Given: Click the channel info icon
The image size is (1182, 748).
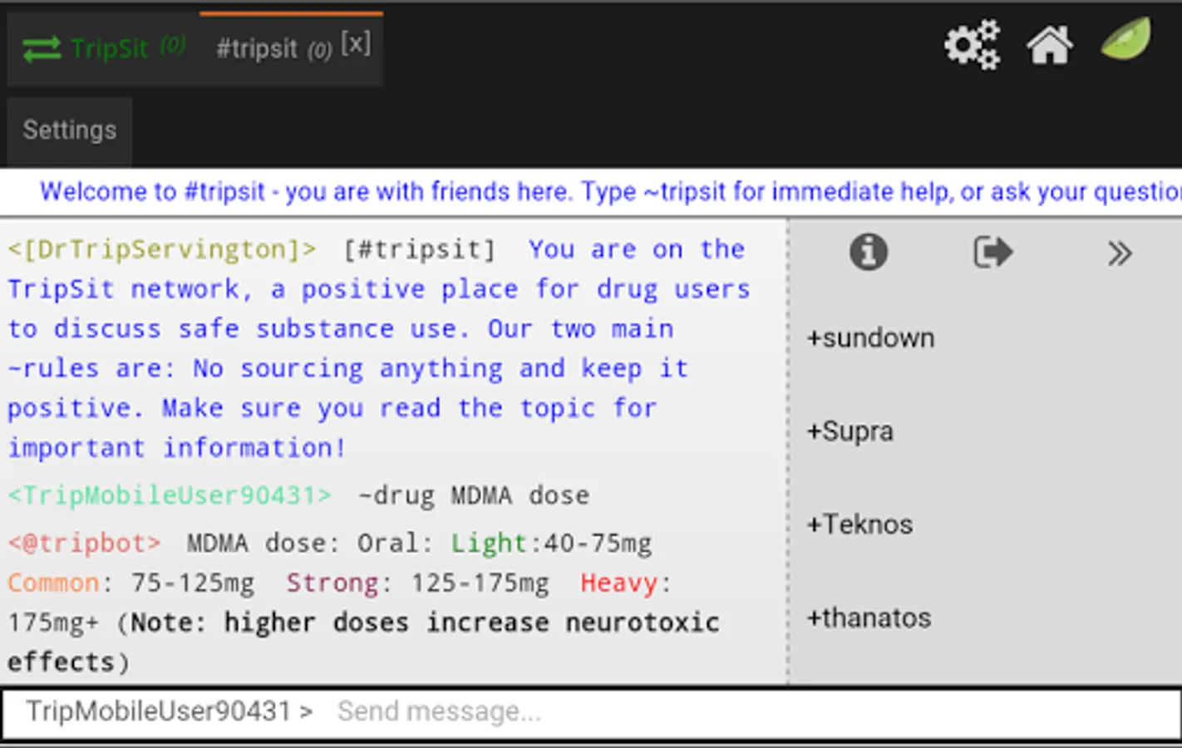Looking at the screenshot, I should pos(869,252).
